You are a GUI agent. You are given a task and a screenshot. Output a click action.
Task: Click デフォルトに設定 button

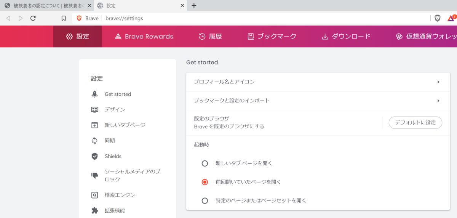point(415,123)
